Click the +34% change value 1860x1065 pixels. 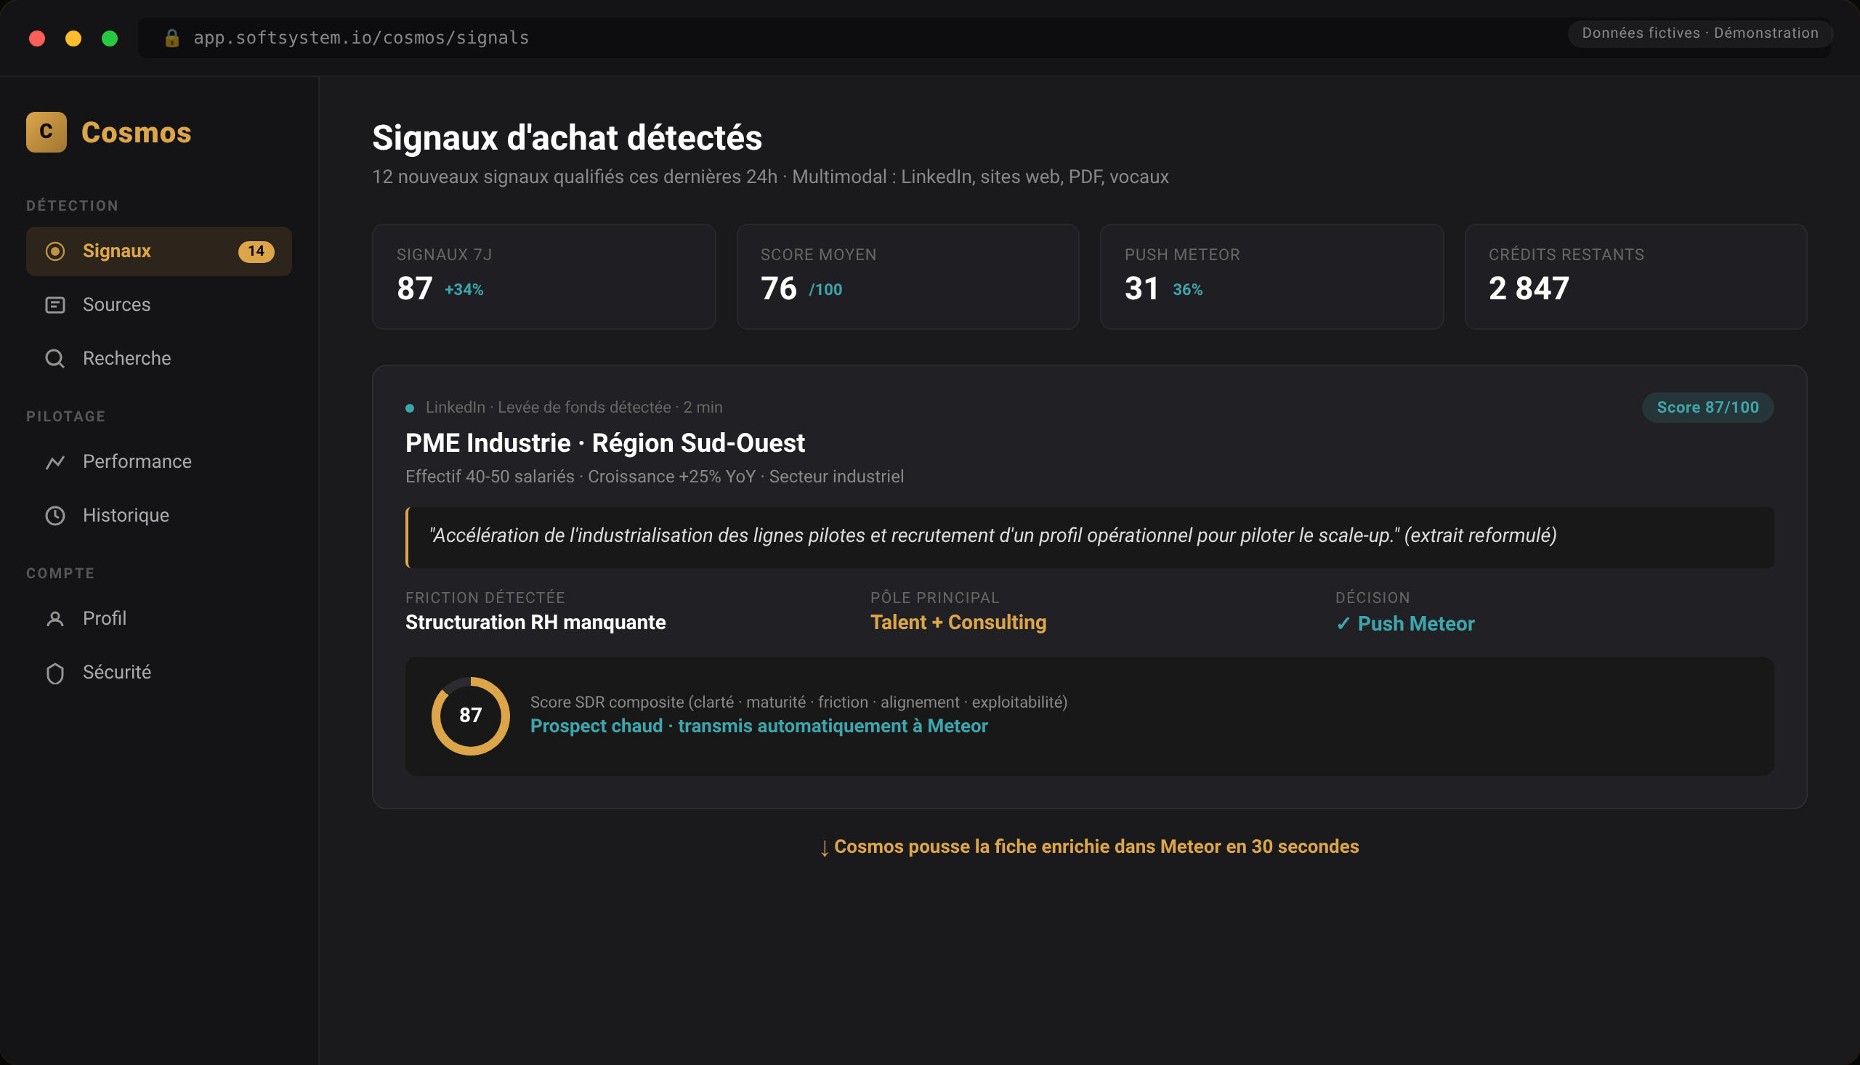(464, 290)
